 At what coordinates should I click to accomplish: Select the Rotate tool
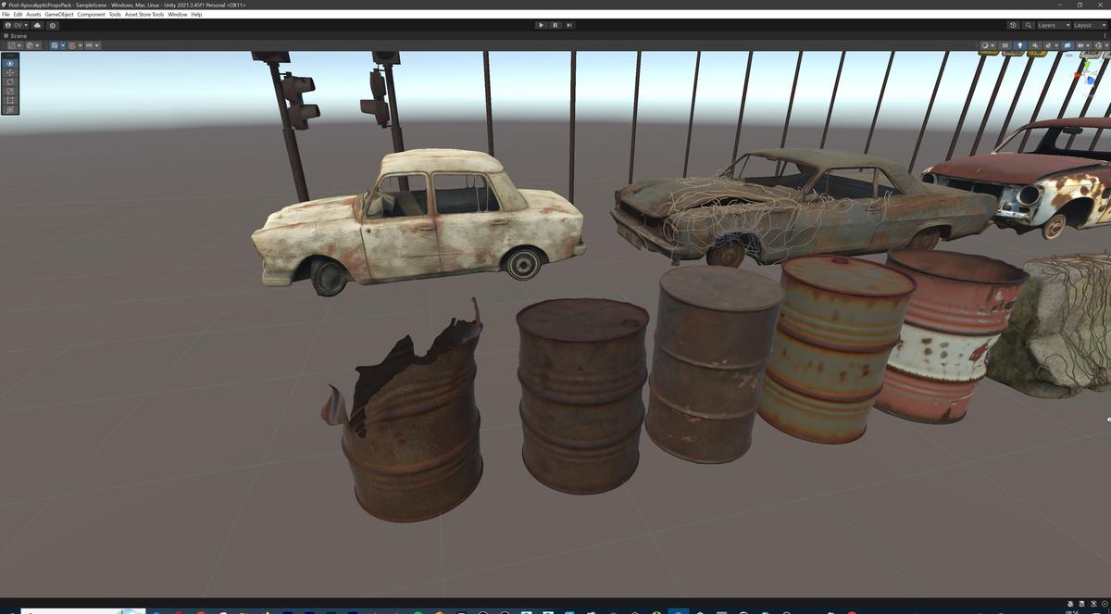(x=9, y=81)
